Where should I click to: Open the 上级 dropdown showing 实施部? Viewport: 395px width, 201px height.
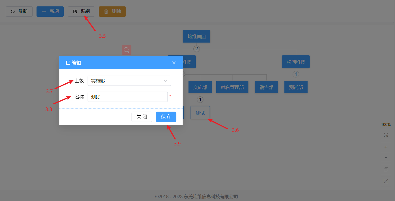[x=129, y=81]
